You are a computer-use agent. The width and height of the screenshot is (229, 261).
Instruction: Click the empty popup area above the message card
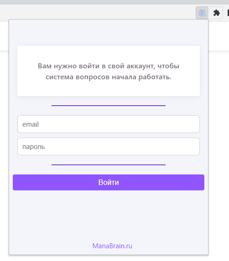point(109,33)
